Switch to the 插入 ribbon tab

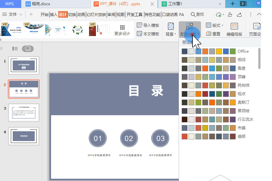(54, 14)
